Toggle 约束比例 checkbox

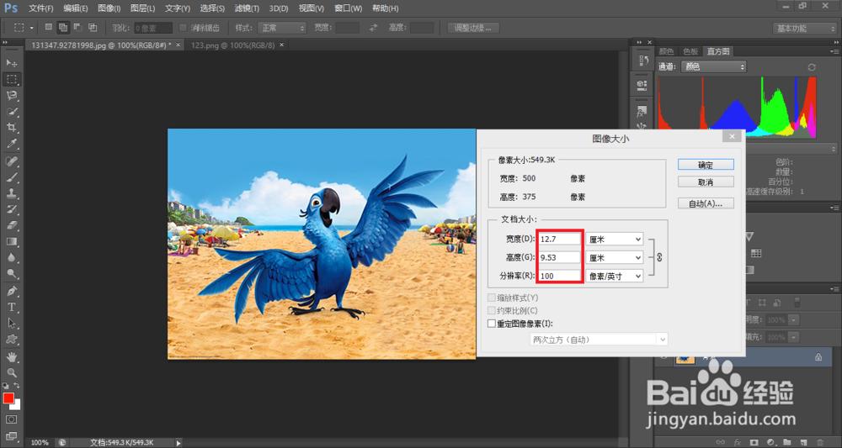[x=492, y=311]
